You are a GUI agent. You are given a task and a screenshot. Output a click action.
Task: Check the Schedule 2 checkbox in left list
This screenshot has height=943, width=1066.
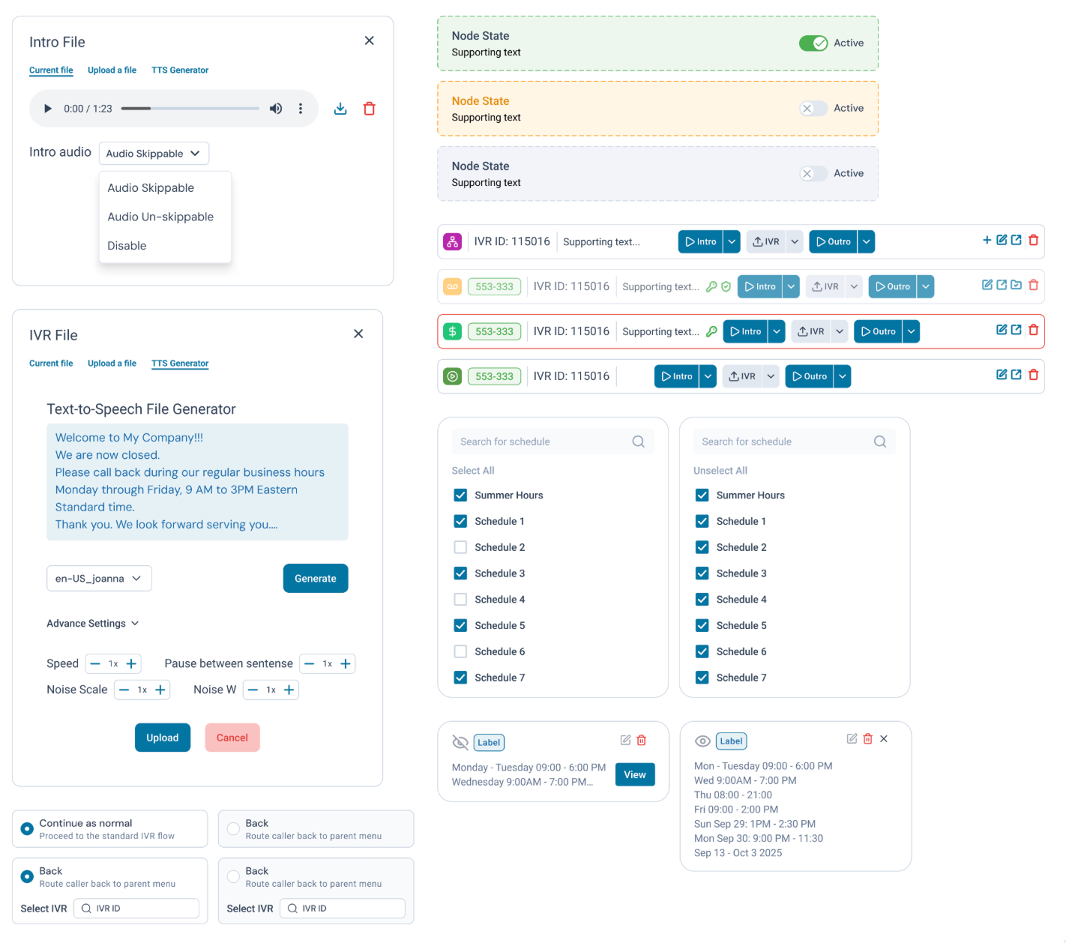click(x=460, y=547)
